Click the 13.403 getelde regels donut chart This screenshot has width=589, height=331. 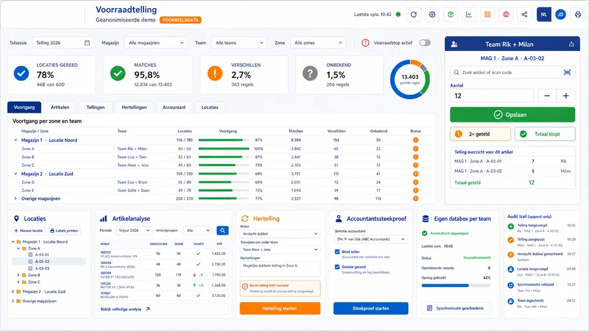tap(410, 79)
